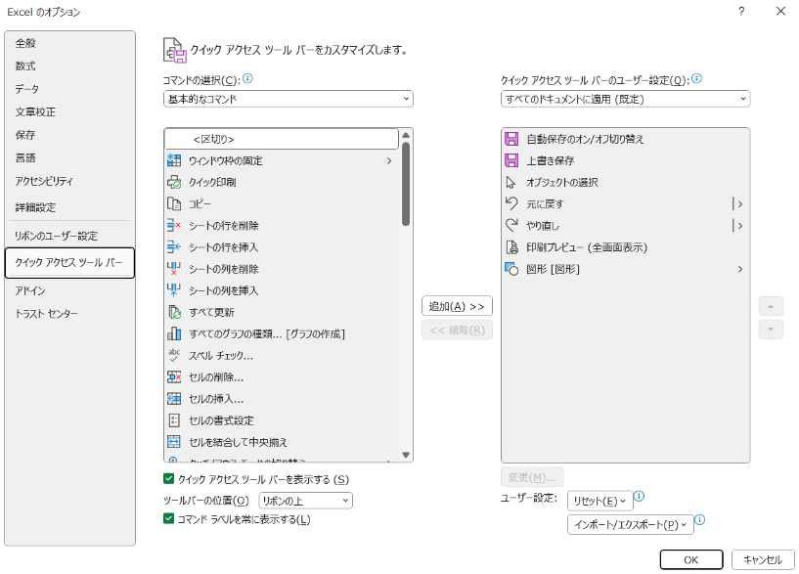Uncheck コマンド ラベルを常に表示する
Image resolution: width=799 pixels, height=574 pixels.
click(x=168, y=518)
